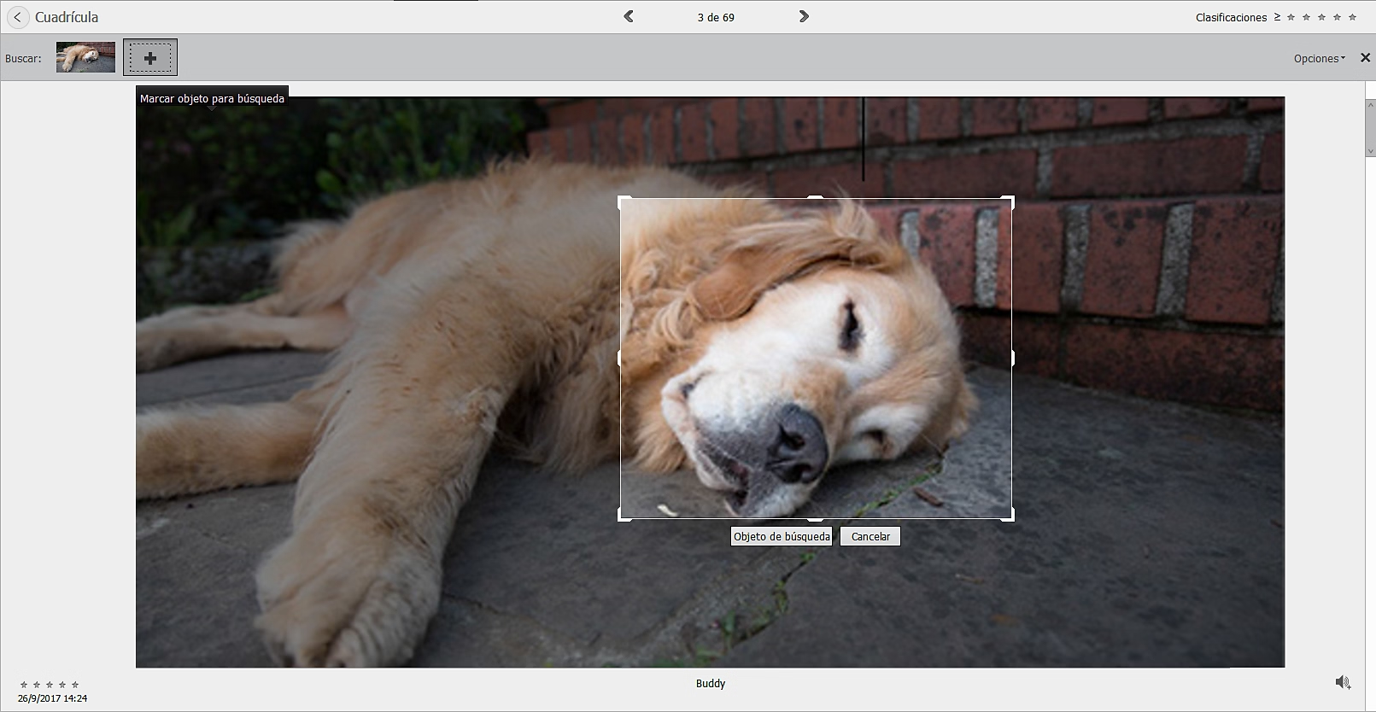Click the speaker audio caption icon
The width and height of the screenshot is (1376, 712).
click(x=1343, y=682)
